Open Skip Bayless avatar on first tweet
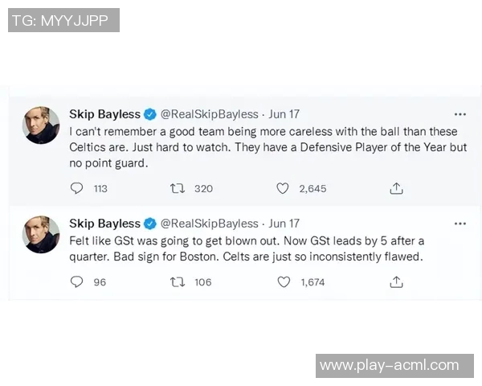The width and height of the screenshot is (482, 386). 41,125
